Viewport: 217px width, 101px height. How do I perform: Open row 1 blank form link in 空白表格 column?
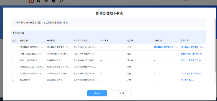[166, 47]
